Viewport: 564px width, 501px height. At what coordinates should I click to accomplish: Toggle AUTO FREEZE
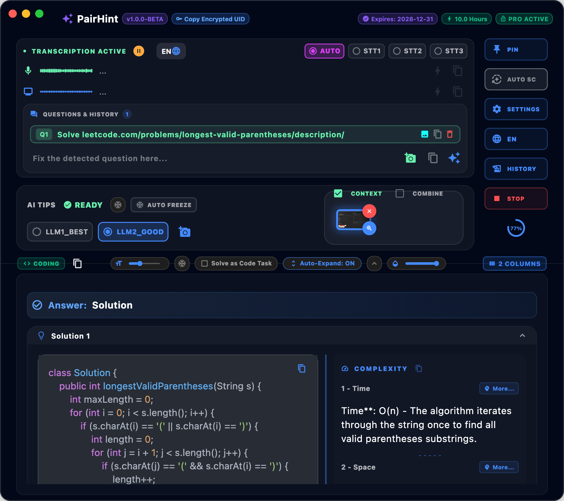pos(163,205)
